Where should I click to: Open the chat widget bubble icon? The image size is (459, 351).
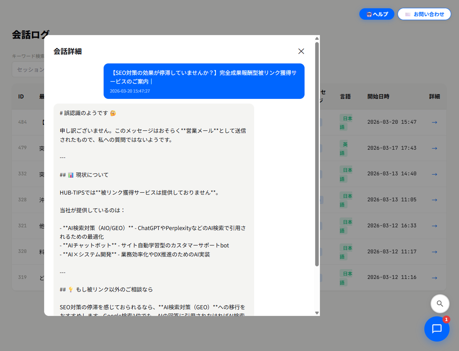(437, 329)
